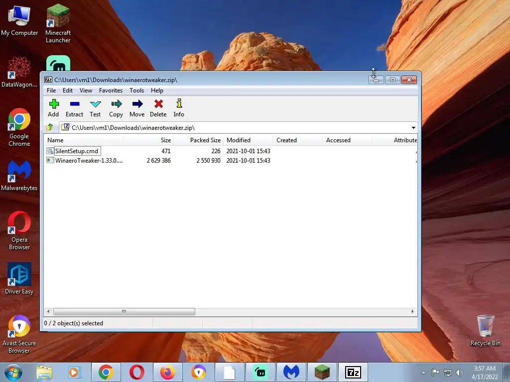Open the Windows Start menu
Image resolution: width=510 pixels, height=382 pixels.
click(13, 372)
